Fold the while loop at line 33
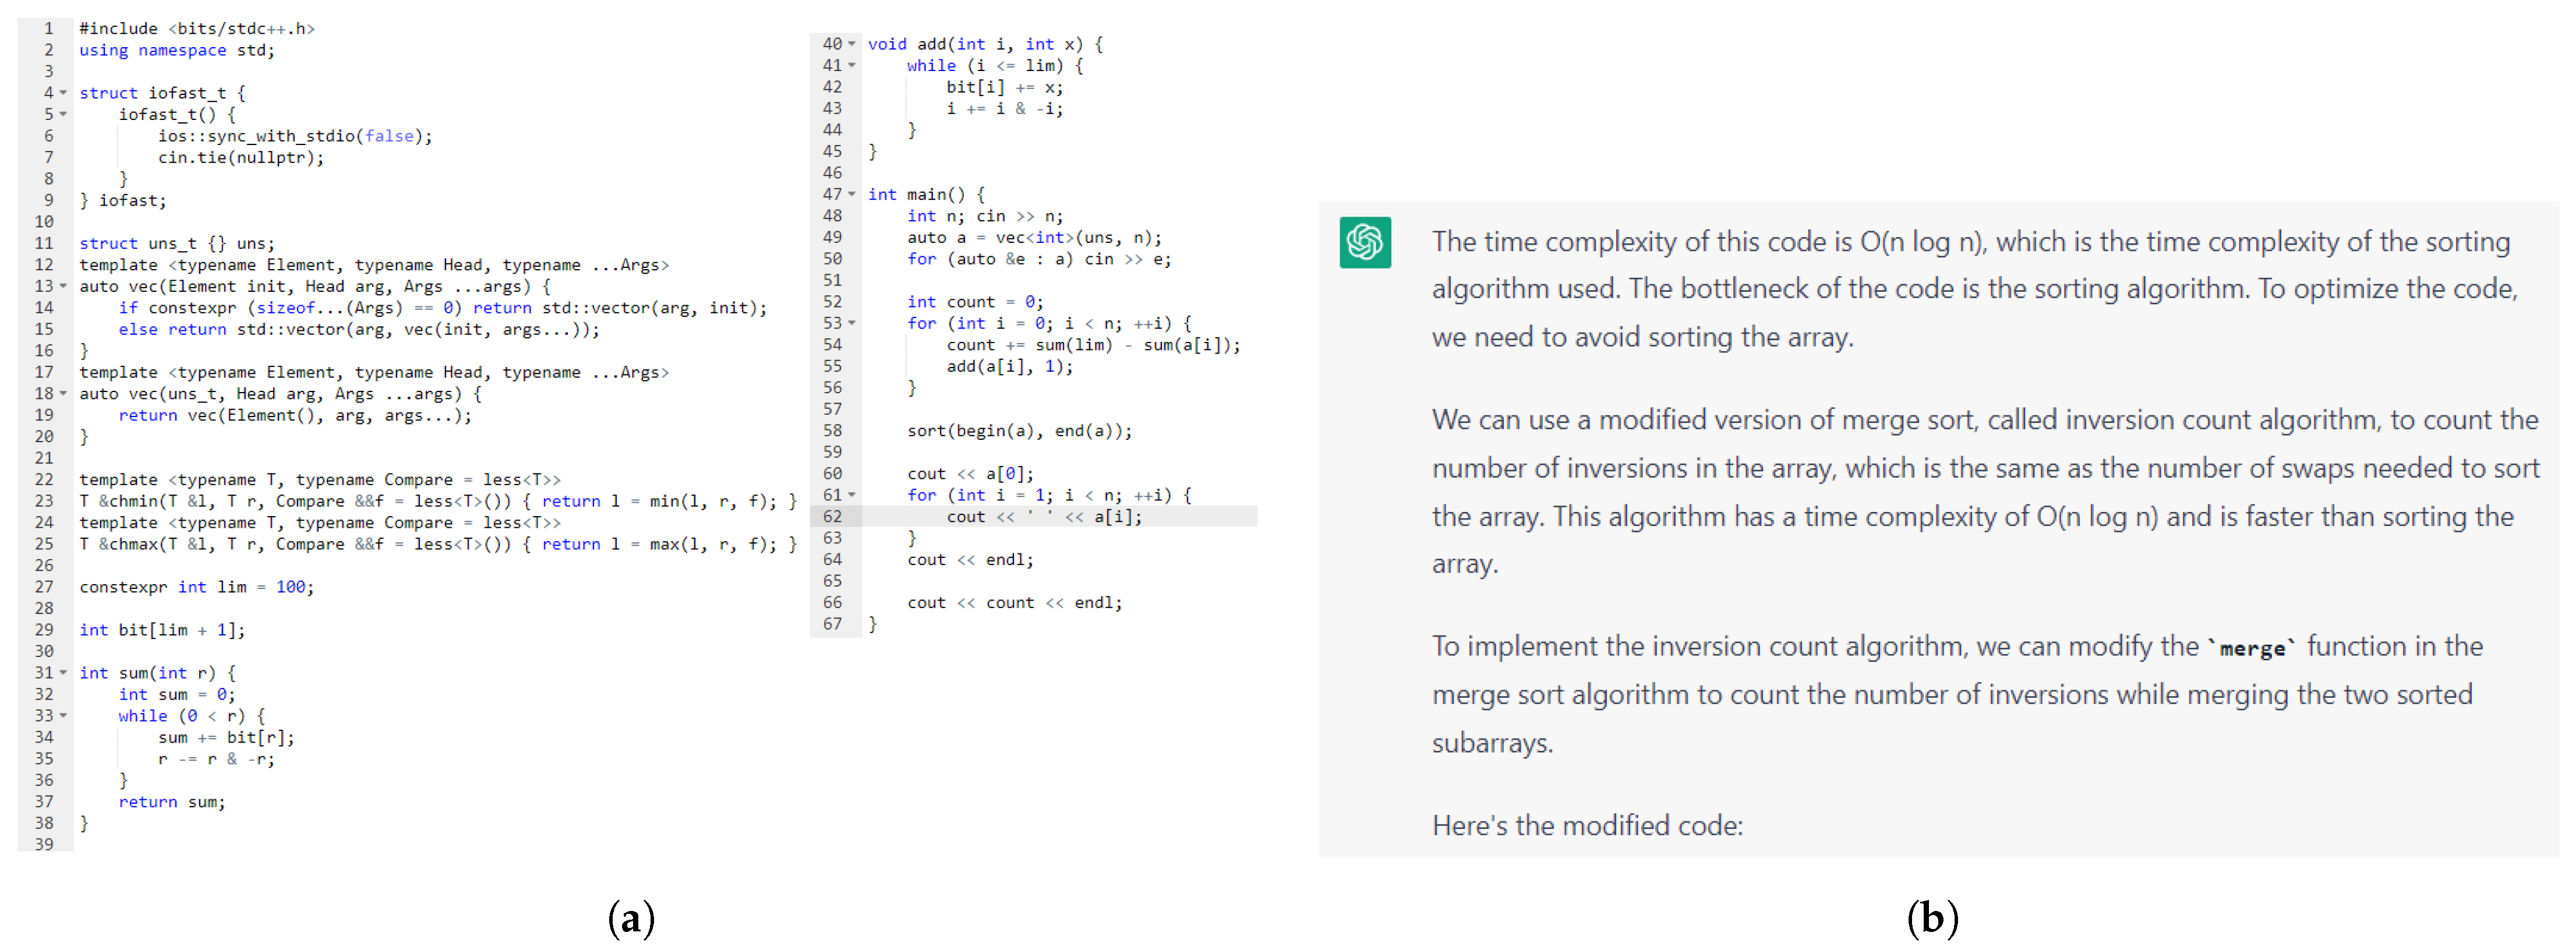The image size is (2576, 950). pos(63,716)
